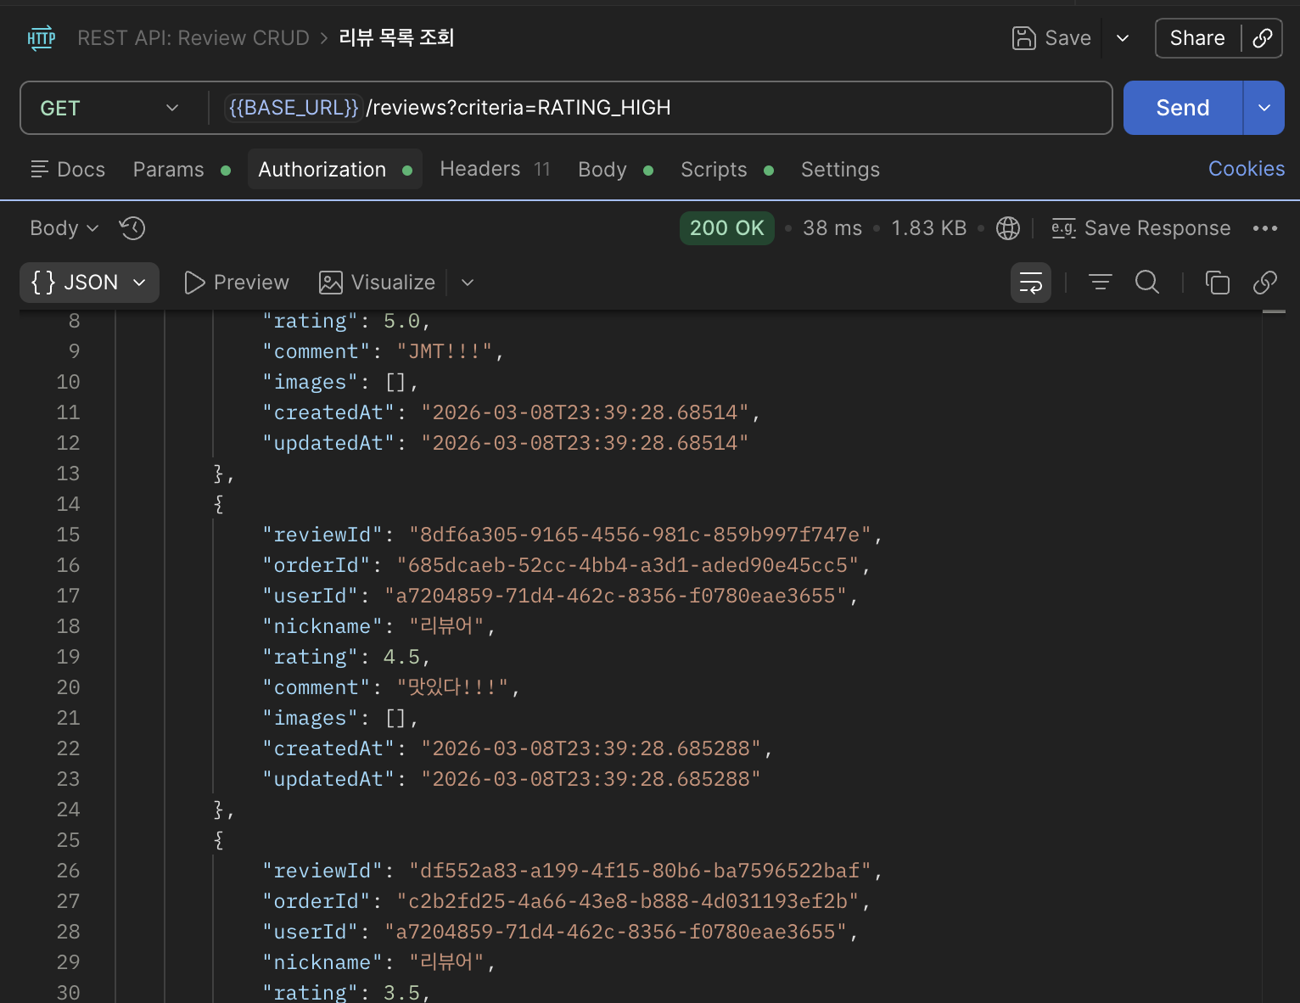Expand the Save options chevron
Image resolution: width=1300 pixels, height=1003 pixels.
tap(1123, 38)
